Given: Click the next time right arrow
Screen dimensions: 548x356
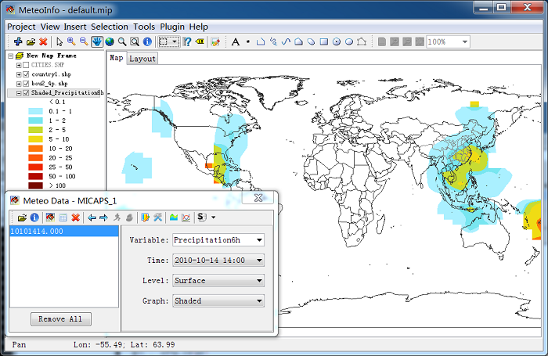Looking at the screenshot, I should tap(104, 218).
